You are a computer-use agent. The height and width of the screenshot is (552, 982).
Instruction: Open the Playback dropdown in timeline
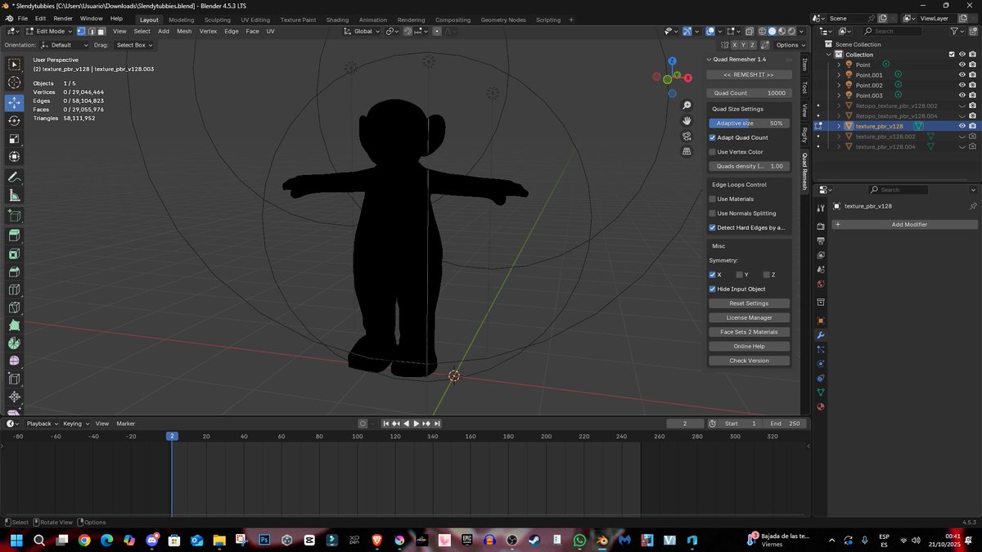click(42, 424)
